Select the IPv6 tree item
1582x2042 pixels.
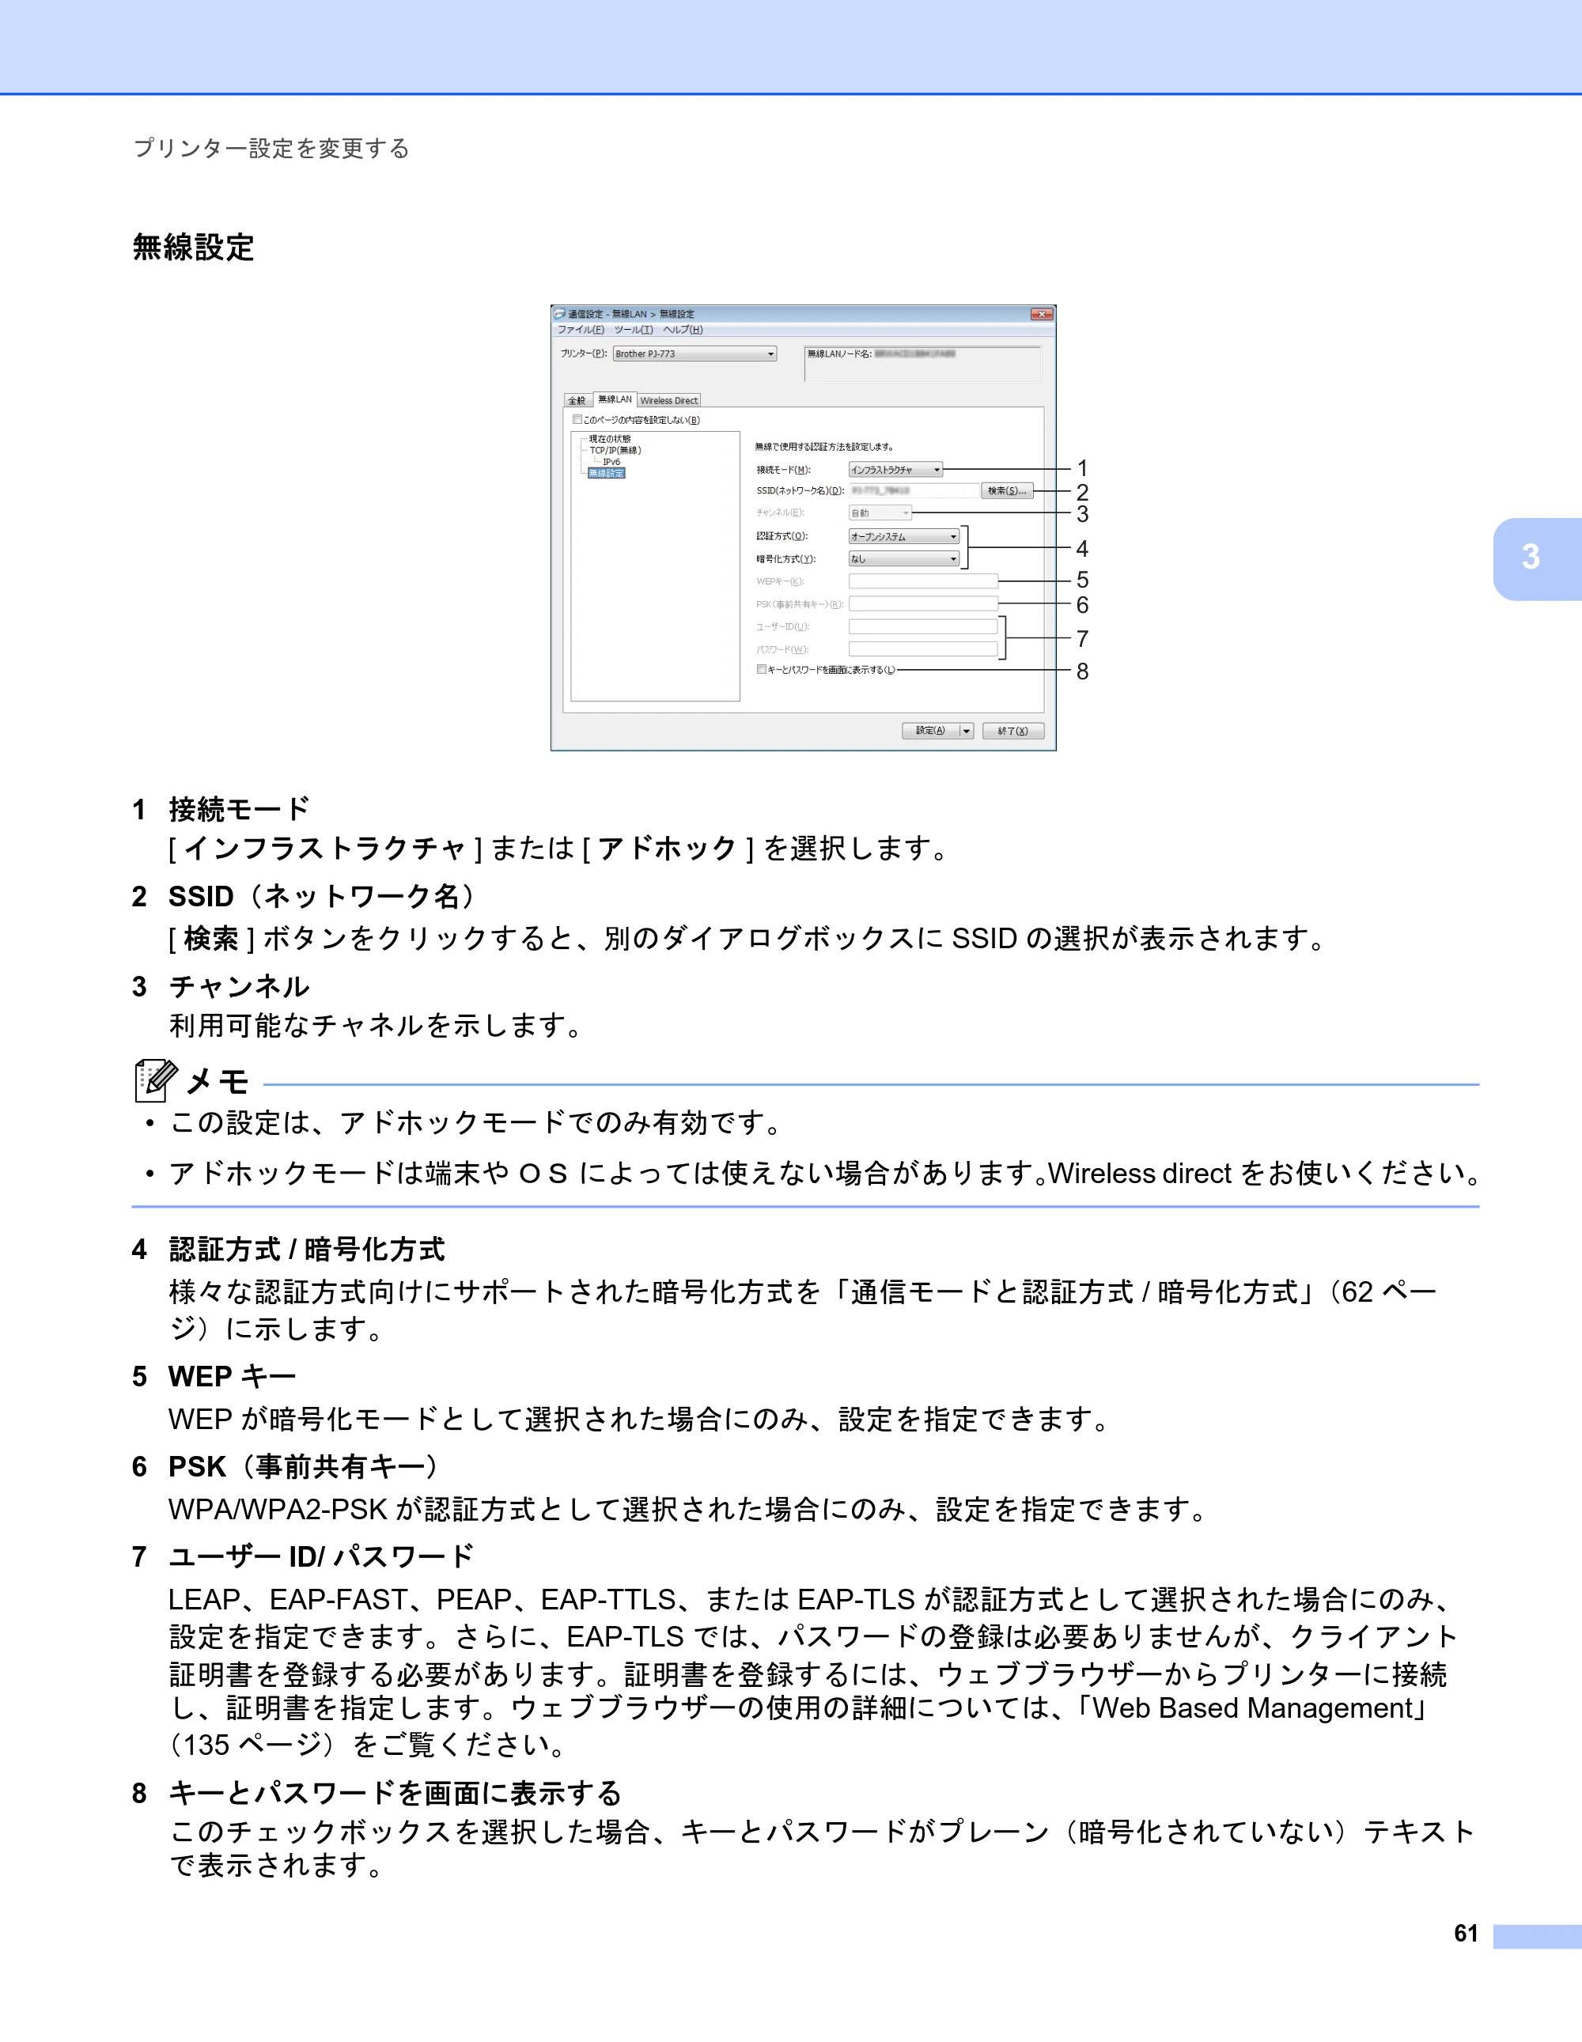coord(611,462)
